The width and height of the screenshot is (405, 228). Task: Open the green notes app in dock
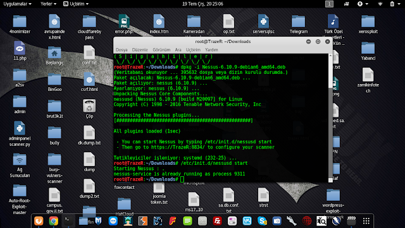click(187, 221)
